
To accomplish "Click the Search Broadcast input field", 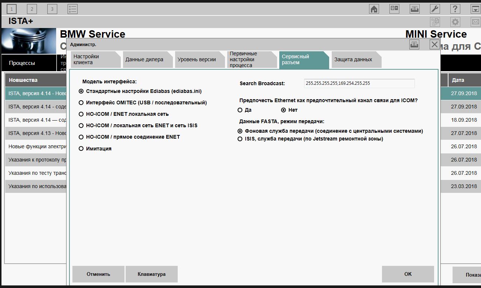I will click(359, 83).
